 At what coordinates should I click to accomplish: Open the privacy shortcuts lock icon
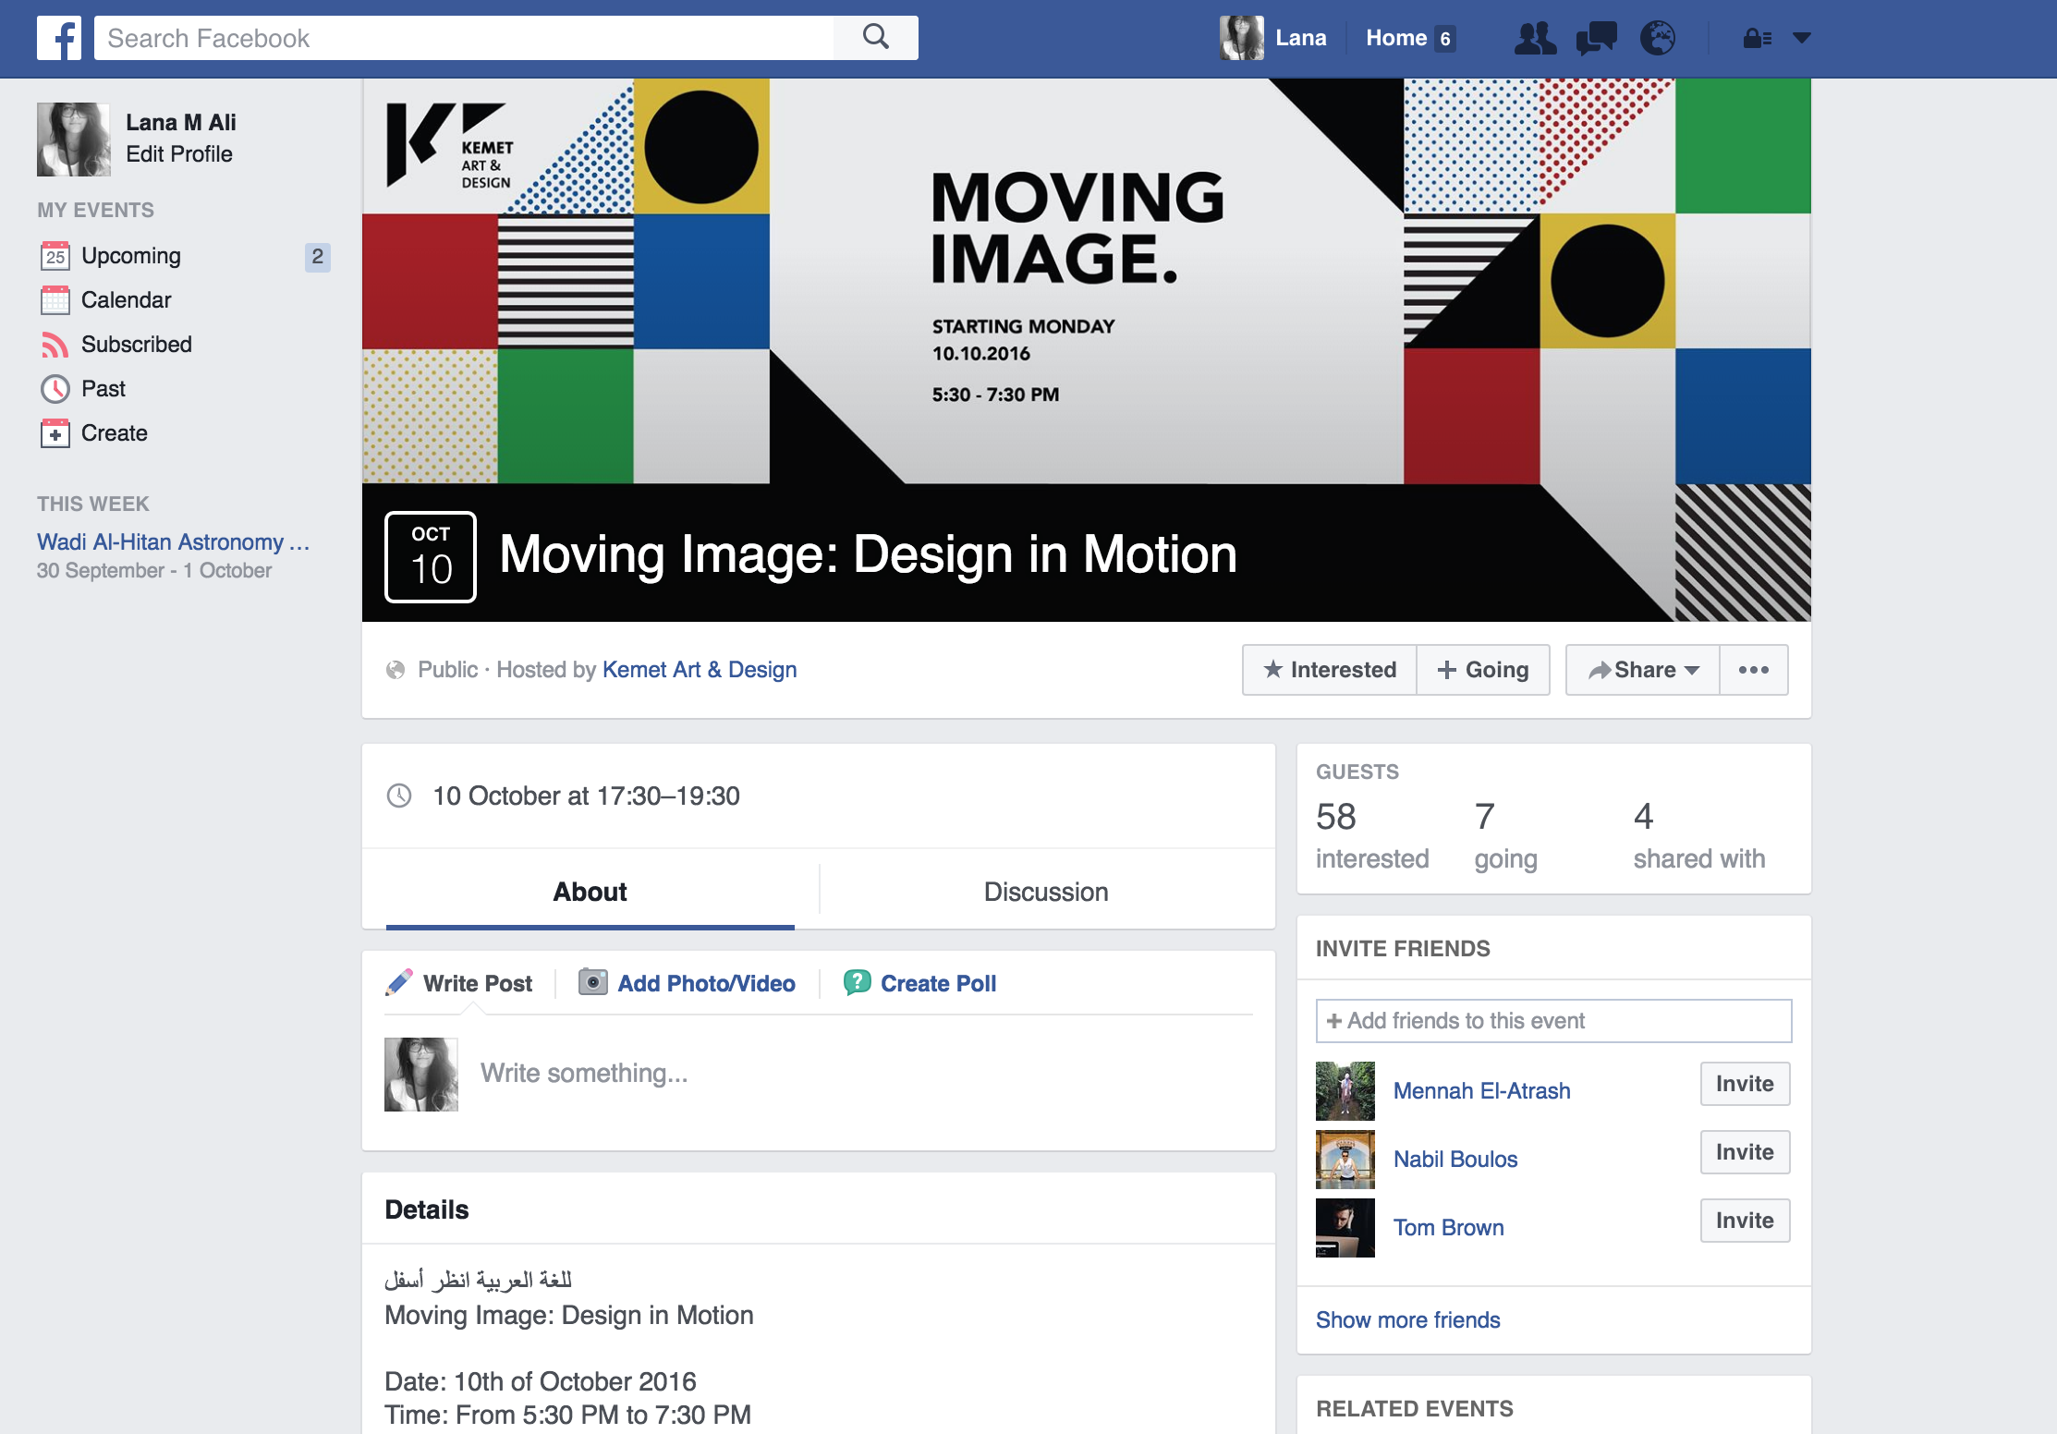coord(1757,38)
